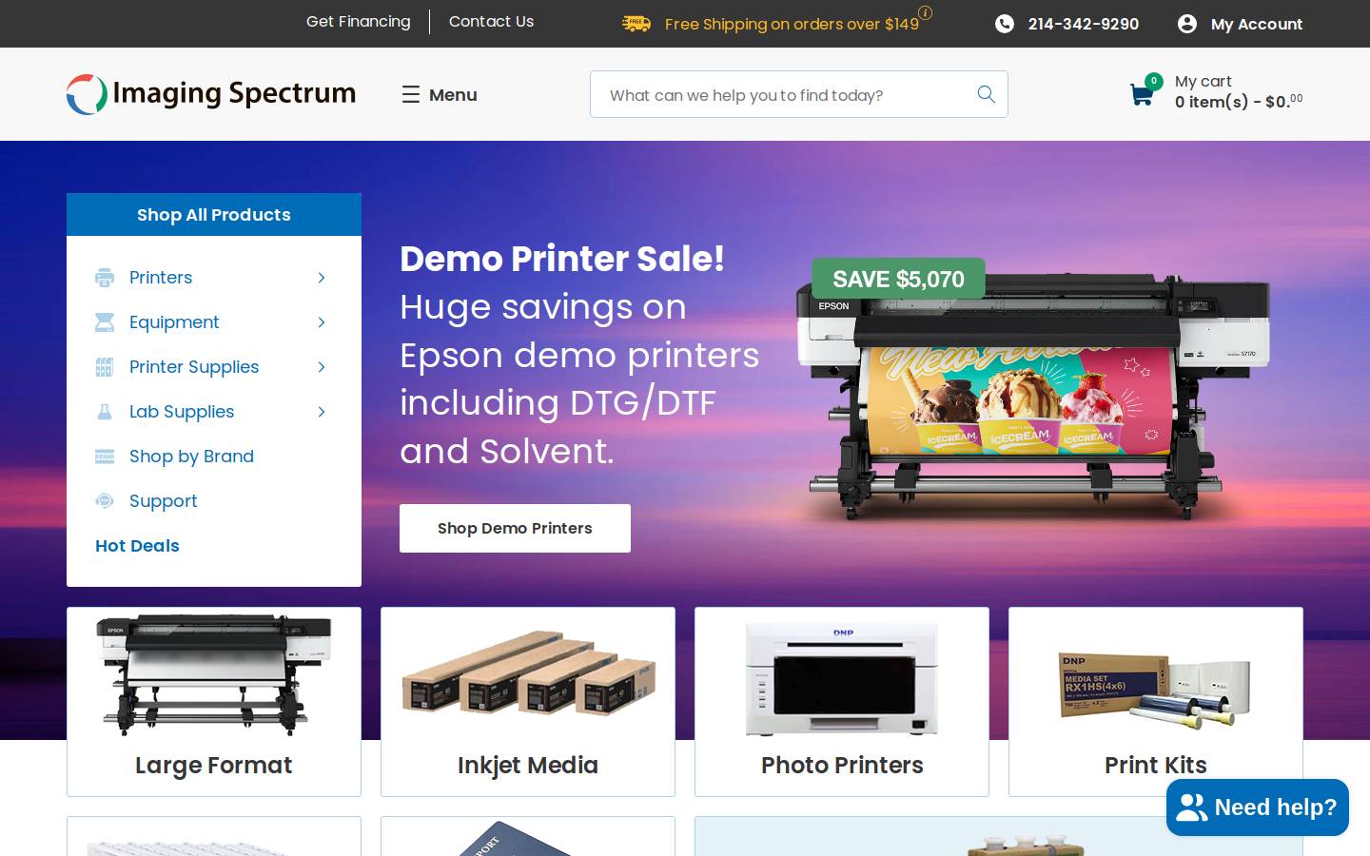Open the shopping cart icon

pos(1142,94)
